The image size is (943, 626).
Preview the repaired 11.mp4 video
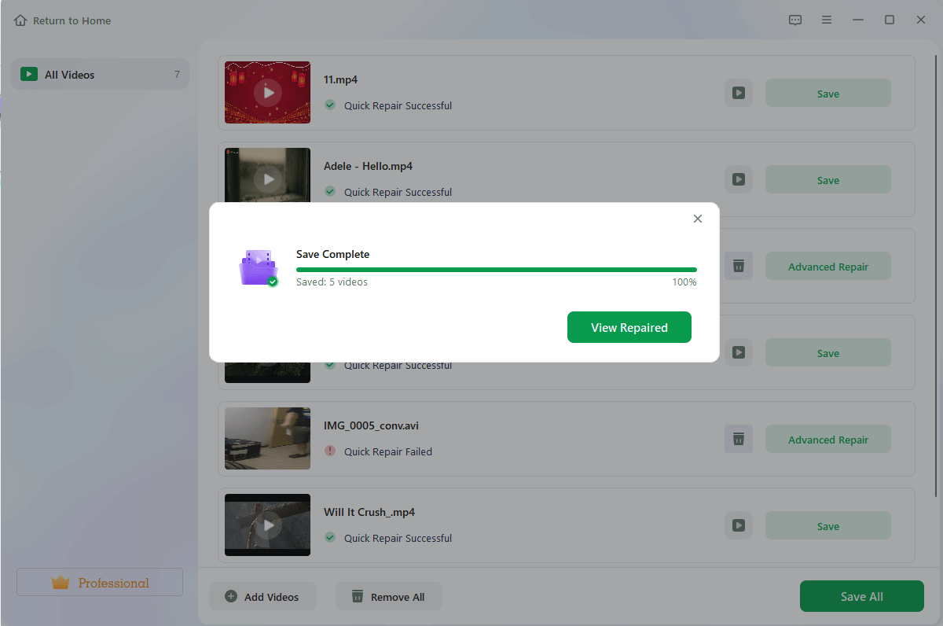pyautogui.click(x=738, y=92)
